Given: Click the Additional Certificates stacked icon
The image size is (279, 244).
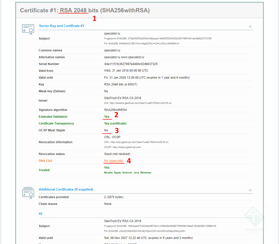Looking at the screenshot, I should point(28,193).
